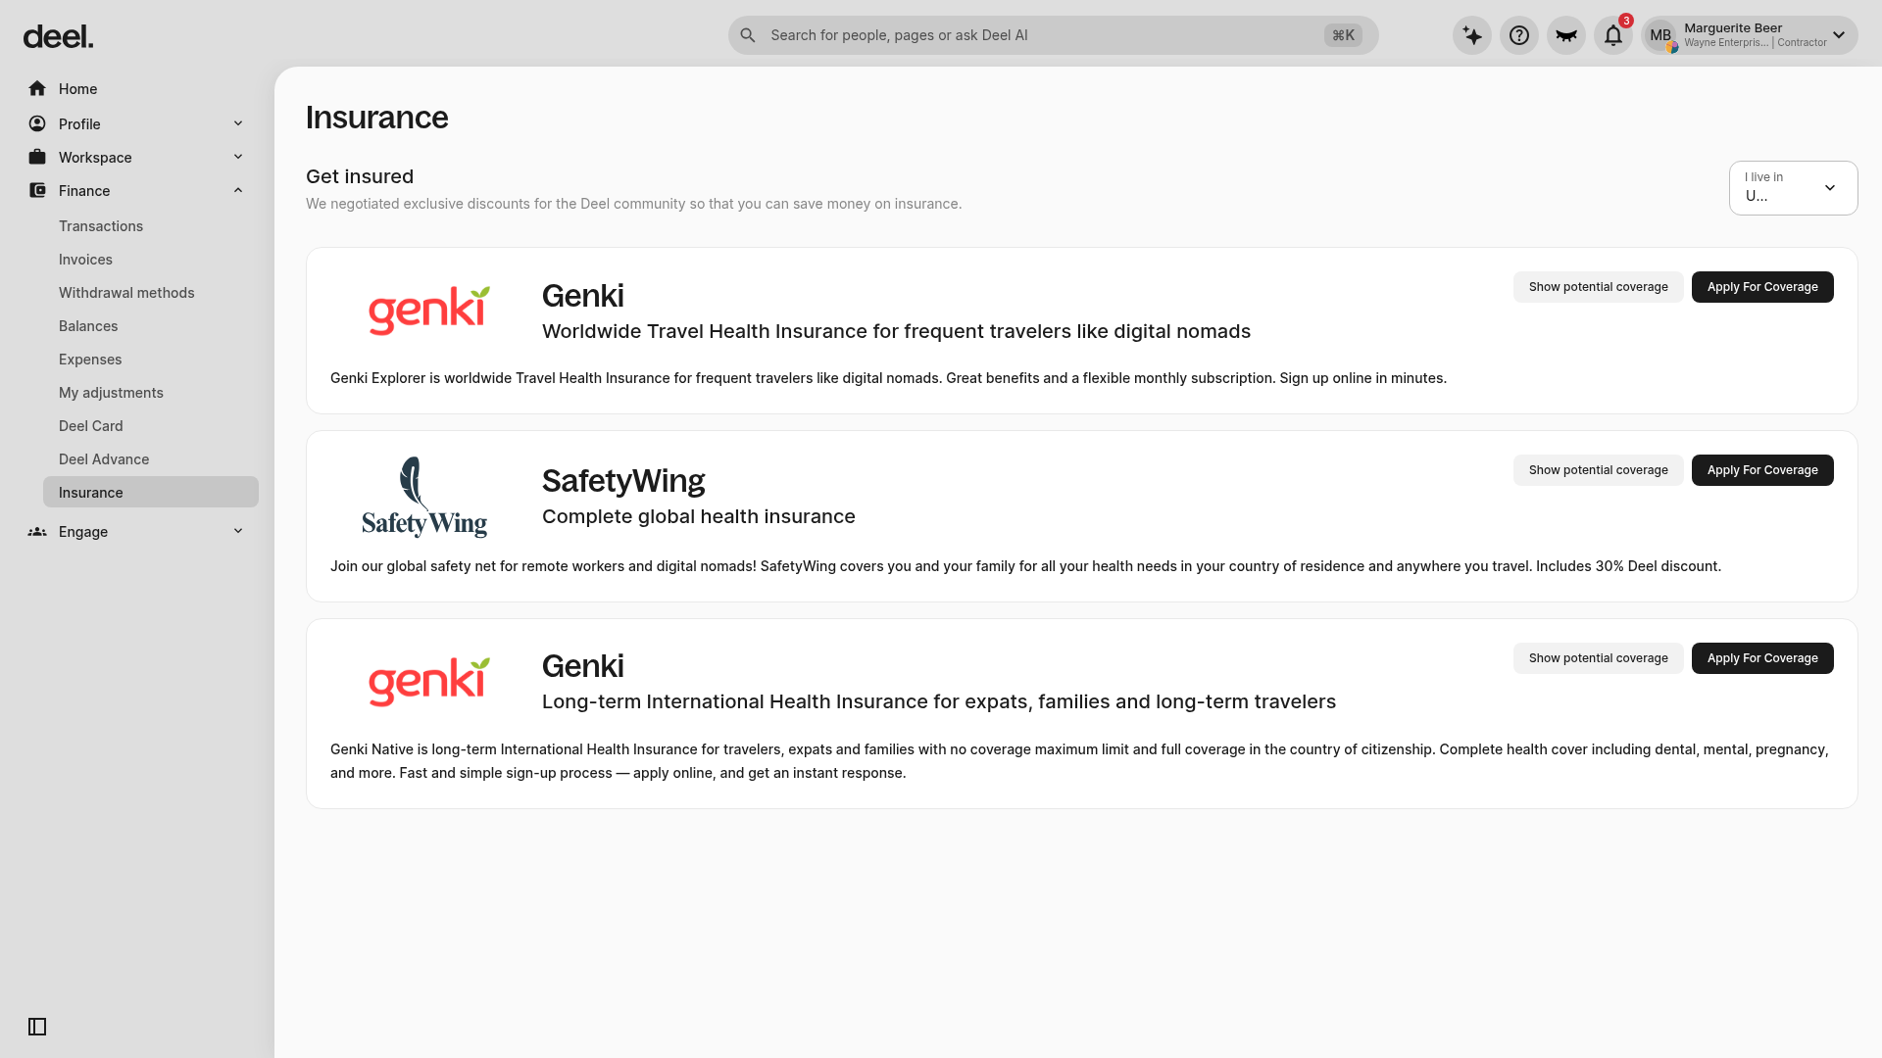This screenshot has height=1058, width=1882.
Task: Click the negotiated exclusive discounts description
Action: tap(634, 204)
